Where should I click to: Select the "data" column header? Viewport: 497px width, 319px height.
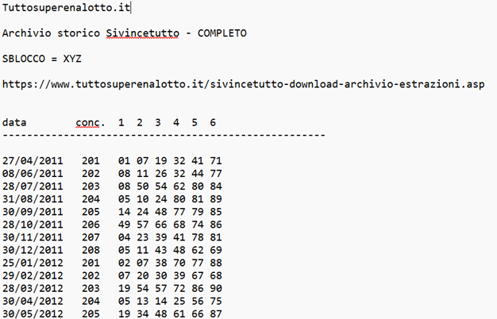click(15, 122)
